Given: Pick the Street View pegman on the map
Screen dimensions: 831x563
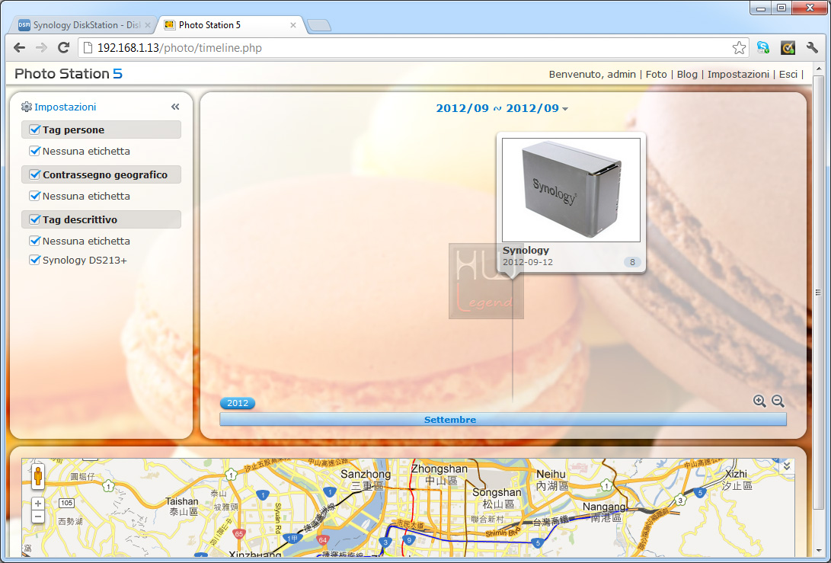Looking at the screenshot, I should (x=37, y=477).
